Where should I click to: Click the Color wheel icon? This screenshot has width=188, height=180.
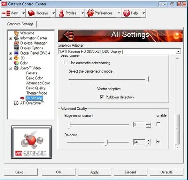tap(16, 63)
